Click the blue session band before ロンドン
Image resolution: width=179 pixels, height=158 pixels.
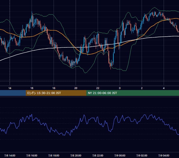pyautogui.click(x=13, y=93)
